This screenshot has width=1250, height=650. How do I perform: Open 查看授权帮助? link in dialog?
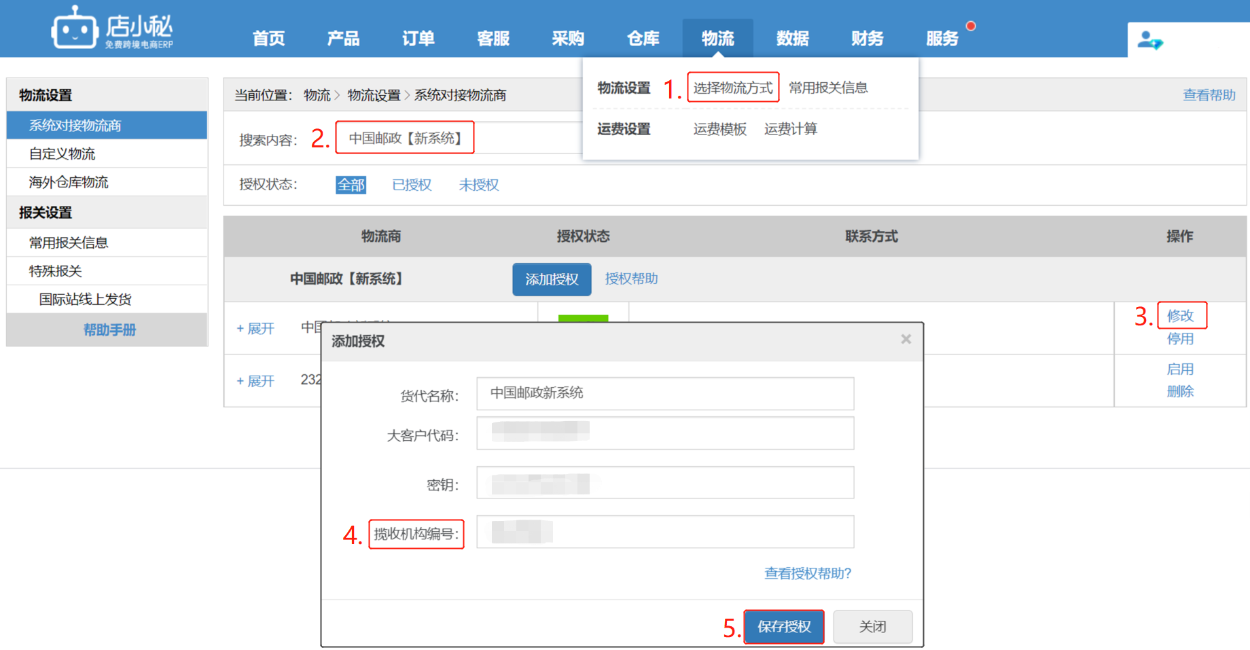pos(808,573)
